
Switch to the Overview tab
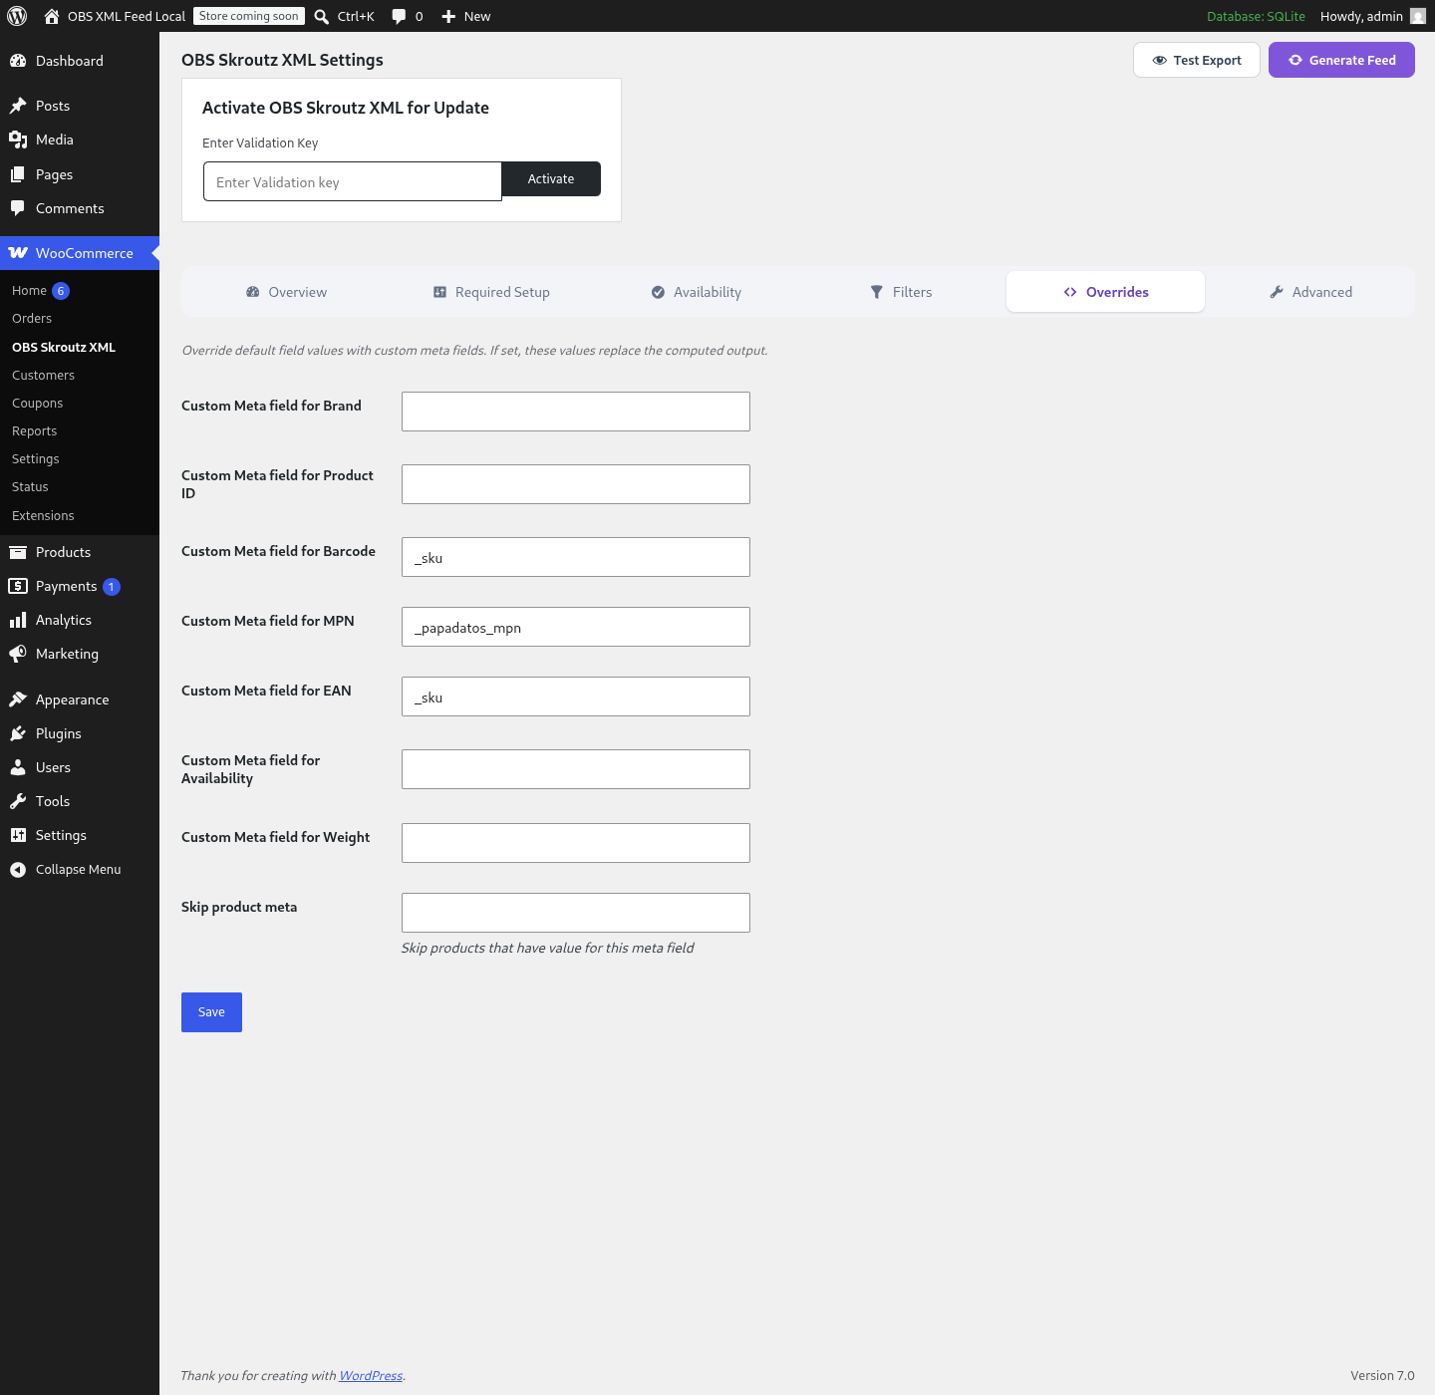pyautogui.click(x=286, y=292)
